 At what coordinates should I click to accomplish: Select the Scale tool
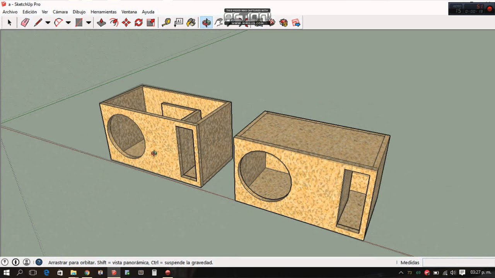coord(151,23)
